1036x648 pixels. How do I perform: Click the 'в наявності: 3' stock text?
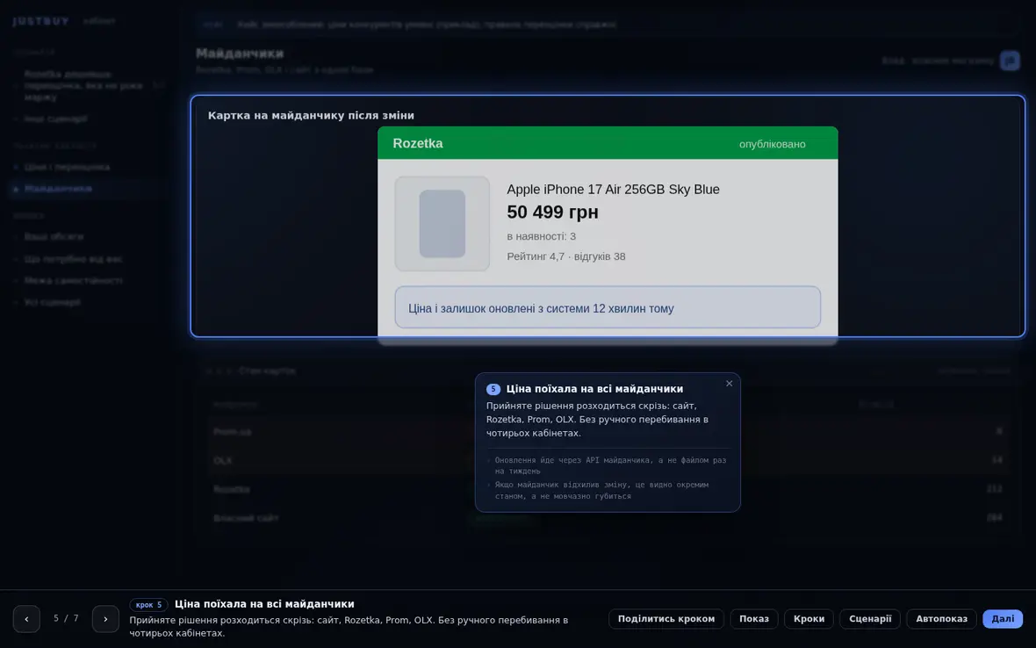(541, 236)
